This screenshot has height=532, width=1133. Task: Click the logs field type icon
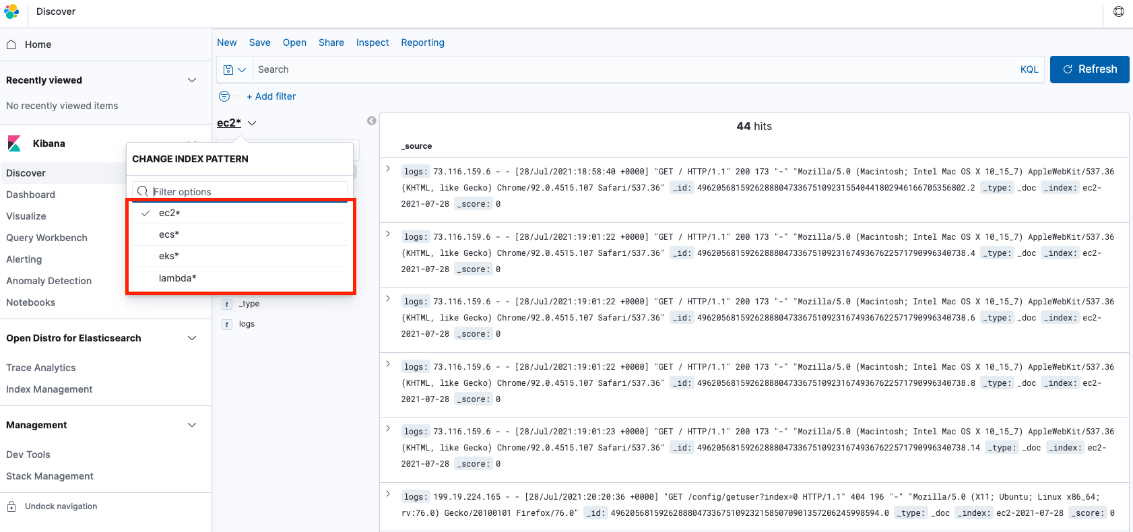coord(227,325)
